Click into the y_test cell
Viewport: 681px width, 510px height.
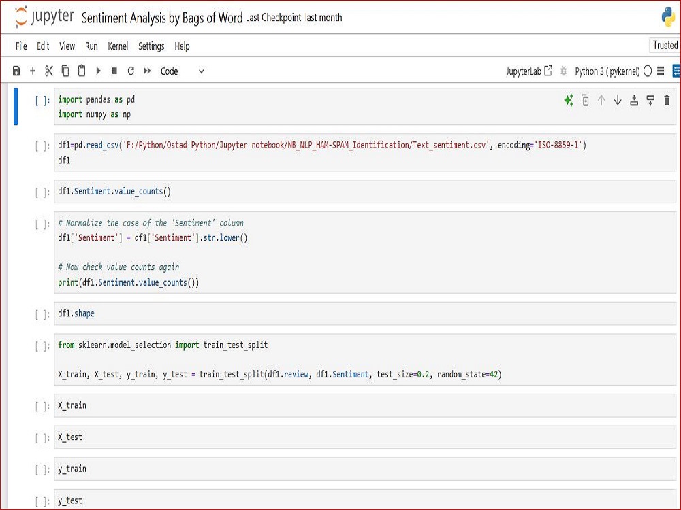click(365, 499)
